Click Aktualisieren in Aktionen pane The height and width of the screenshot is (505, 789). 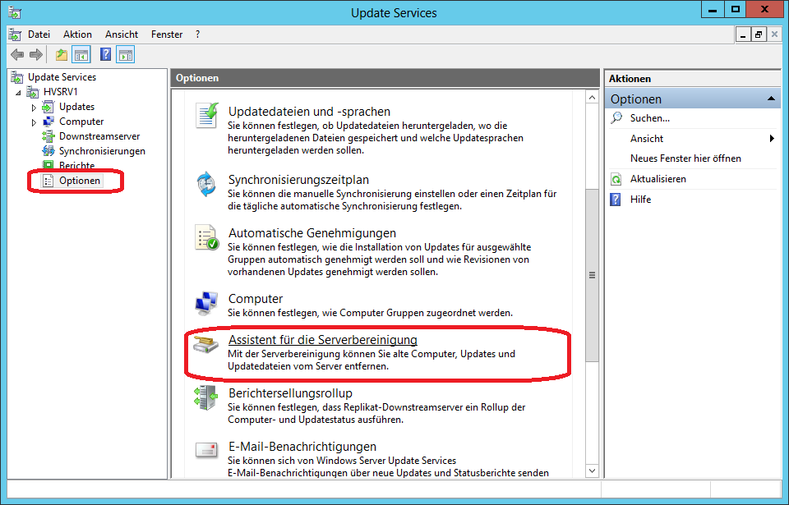[657, 179]
